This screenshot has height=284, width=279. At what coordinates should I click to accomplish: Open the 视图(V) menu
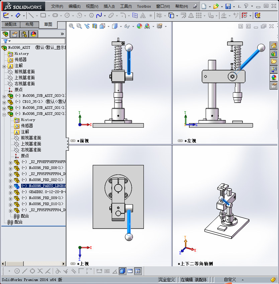(x=92, y=6)
